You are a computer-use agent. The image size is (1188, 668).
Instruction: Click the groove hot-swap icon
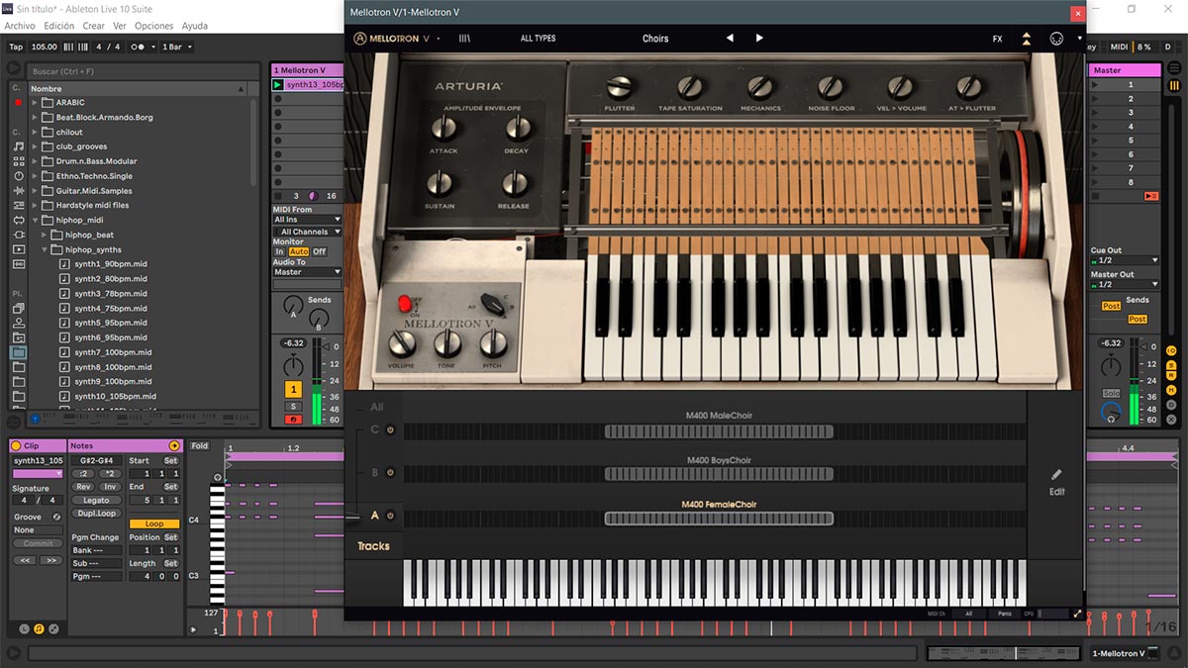[x=56, y=517]
